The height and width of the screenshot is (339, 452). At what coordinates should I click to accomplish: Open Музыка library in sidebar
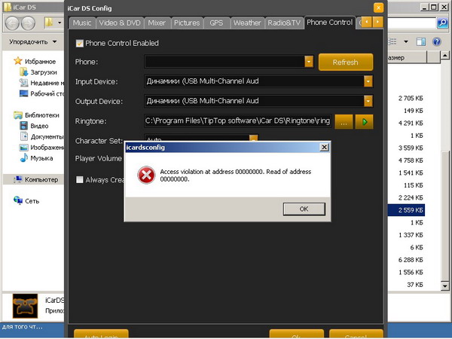coord(41,158)
